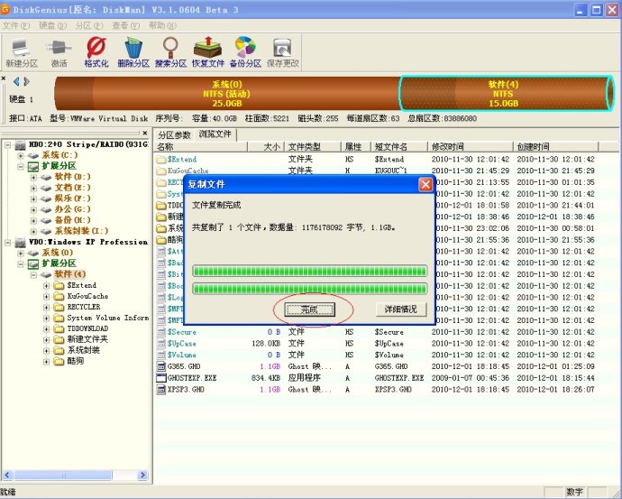Image resolution: width=622 pixels, height=499 pixels.
Task: Click the upper green progress bar
Action: coord(310,271)
